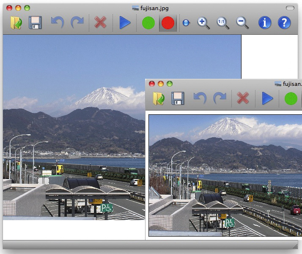The image size is (302, 254).
Task: Reset zoom to 1:1 actual size
Action: point(223,23)
